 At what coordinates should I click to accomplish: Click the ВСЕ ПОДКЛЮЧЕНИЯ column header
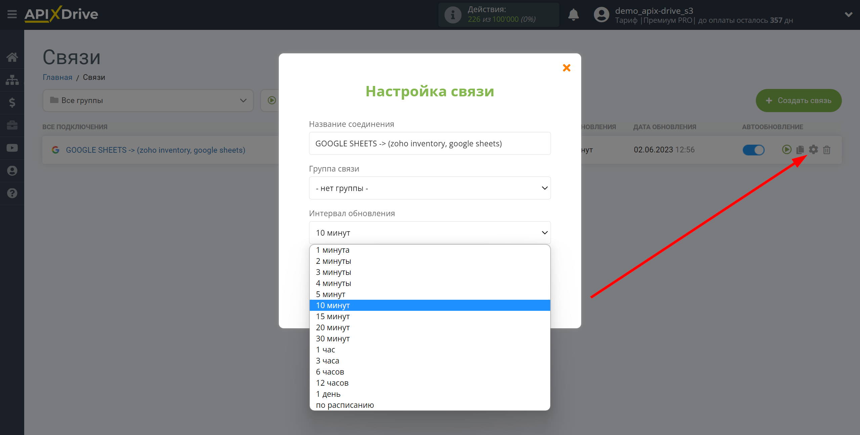[75, 127]
